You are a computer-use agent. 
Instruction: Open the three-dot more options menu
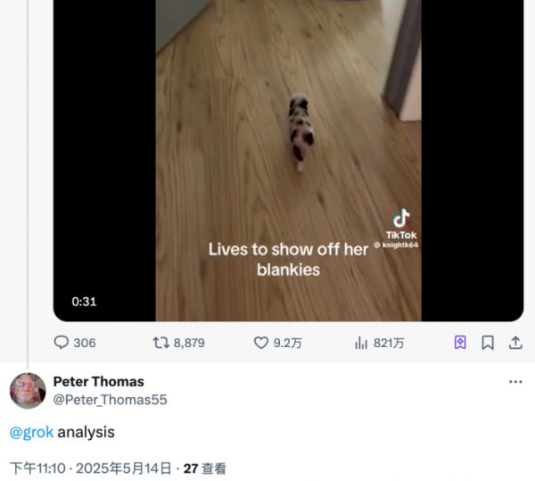(515, 382)
